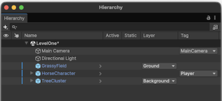Click the cube icon of Main Camera

(38, 51)
